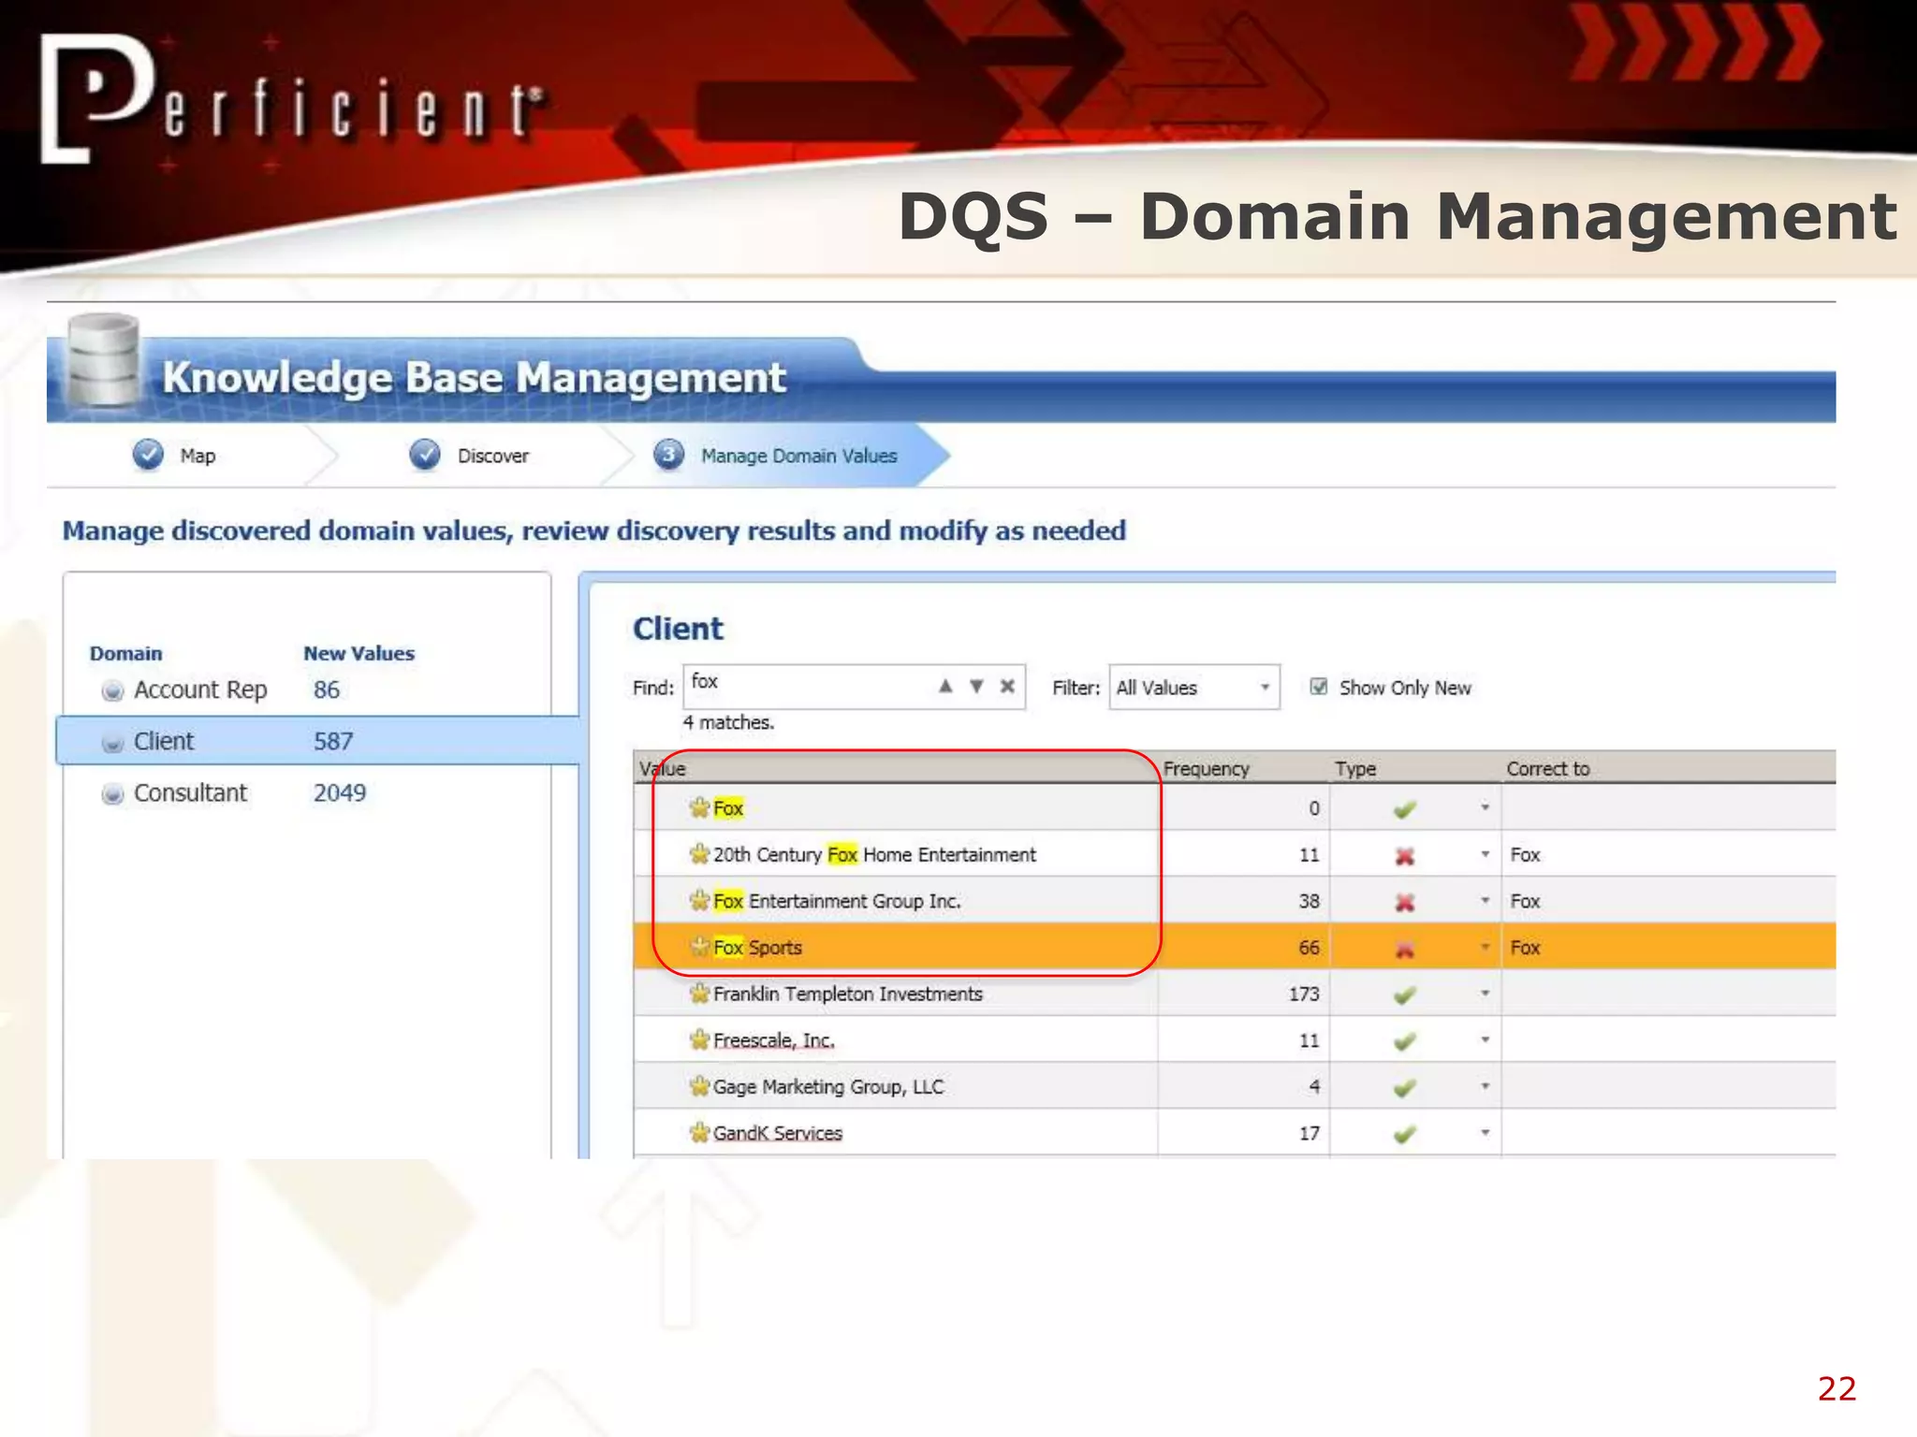Click red X type icon for Fox Sports
1917x1437 pixels.
click(x=1404, y=950)
